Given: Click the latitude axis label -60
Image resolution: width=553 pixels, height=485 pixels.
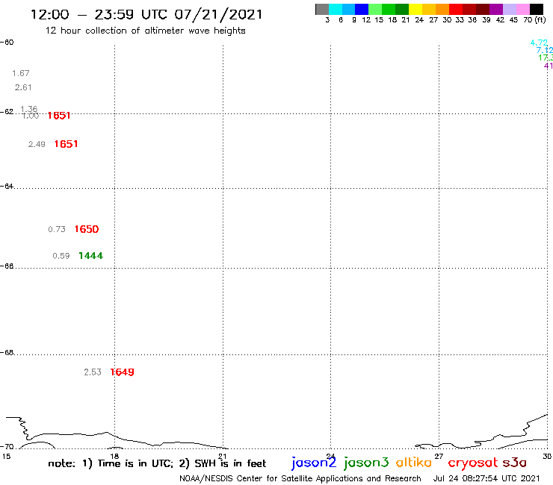Looking at the screenshot, I should pyautogui.click(x=7, y=43).
